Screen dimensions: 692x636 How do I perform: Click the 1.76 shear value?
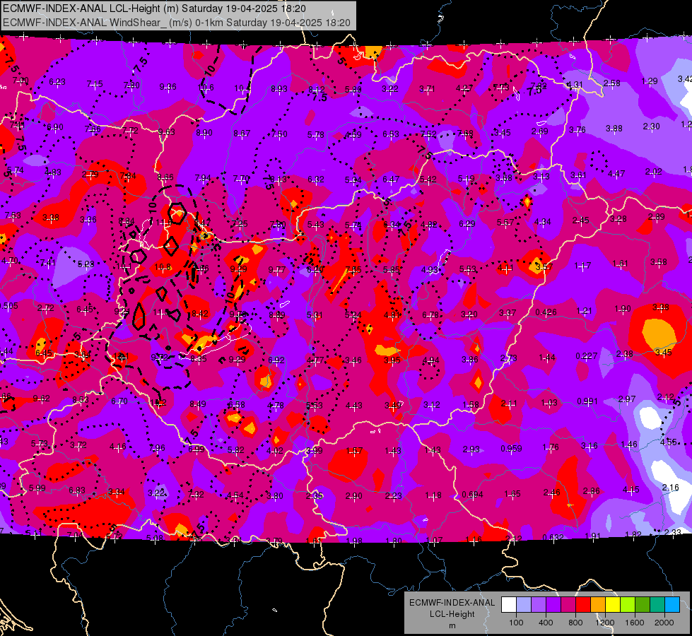pyautogui.click(x=551, y=447)
